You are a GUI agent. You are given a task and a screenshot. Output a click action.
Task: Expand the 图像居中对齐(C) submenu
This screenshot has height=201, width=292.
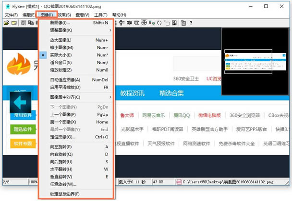(76, 97)
